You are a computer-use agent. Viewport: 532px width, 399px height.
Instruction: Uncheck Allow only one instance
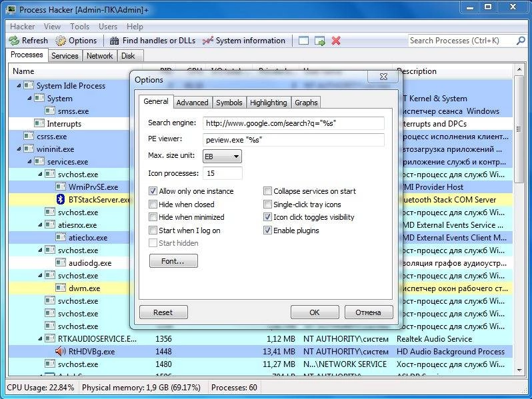[153, 191]
